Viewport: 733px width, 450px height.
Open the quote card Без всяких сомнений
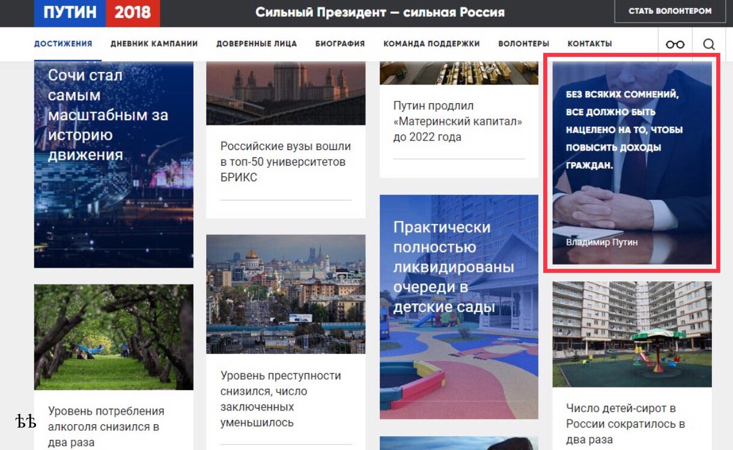[x=632, y=163]
